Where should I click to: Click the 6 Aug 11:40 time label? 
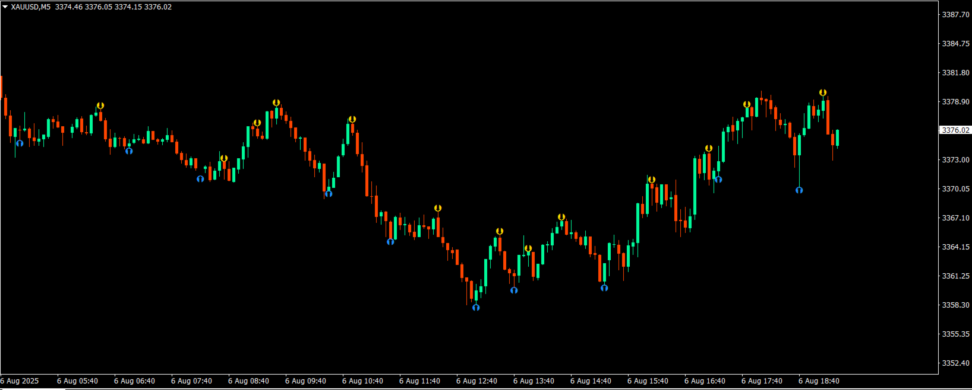(419, 381)
